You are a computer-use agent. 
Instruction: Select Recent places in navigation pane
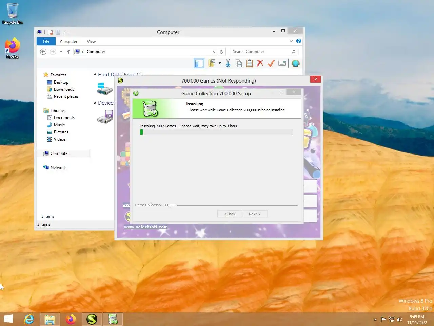click(66, 96)
